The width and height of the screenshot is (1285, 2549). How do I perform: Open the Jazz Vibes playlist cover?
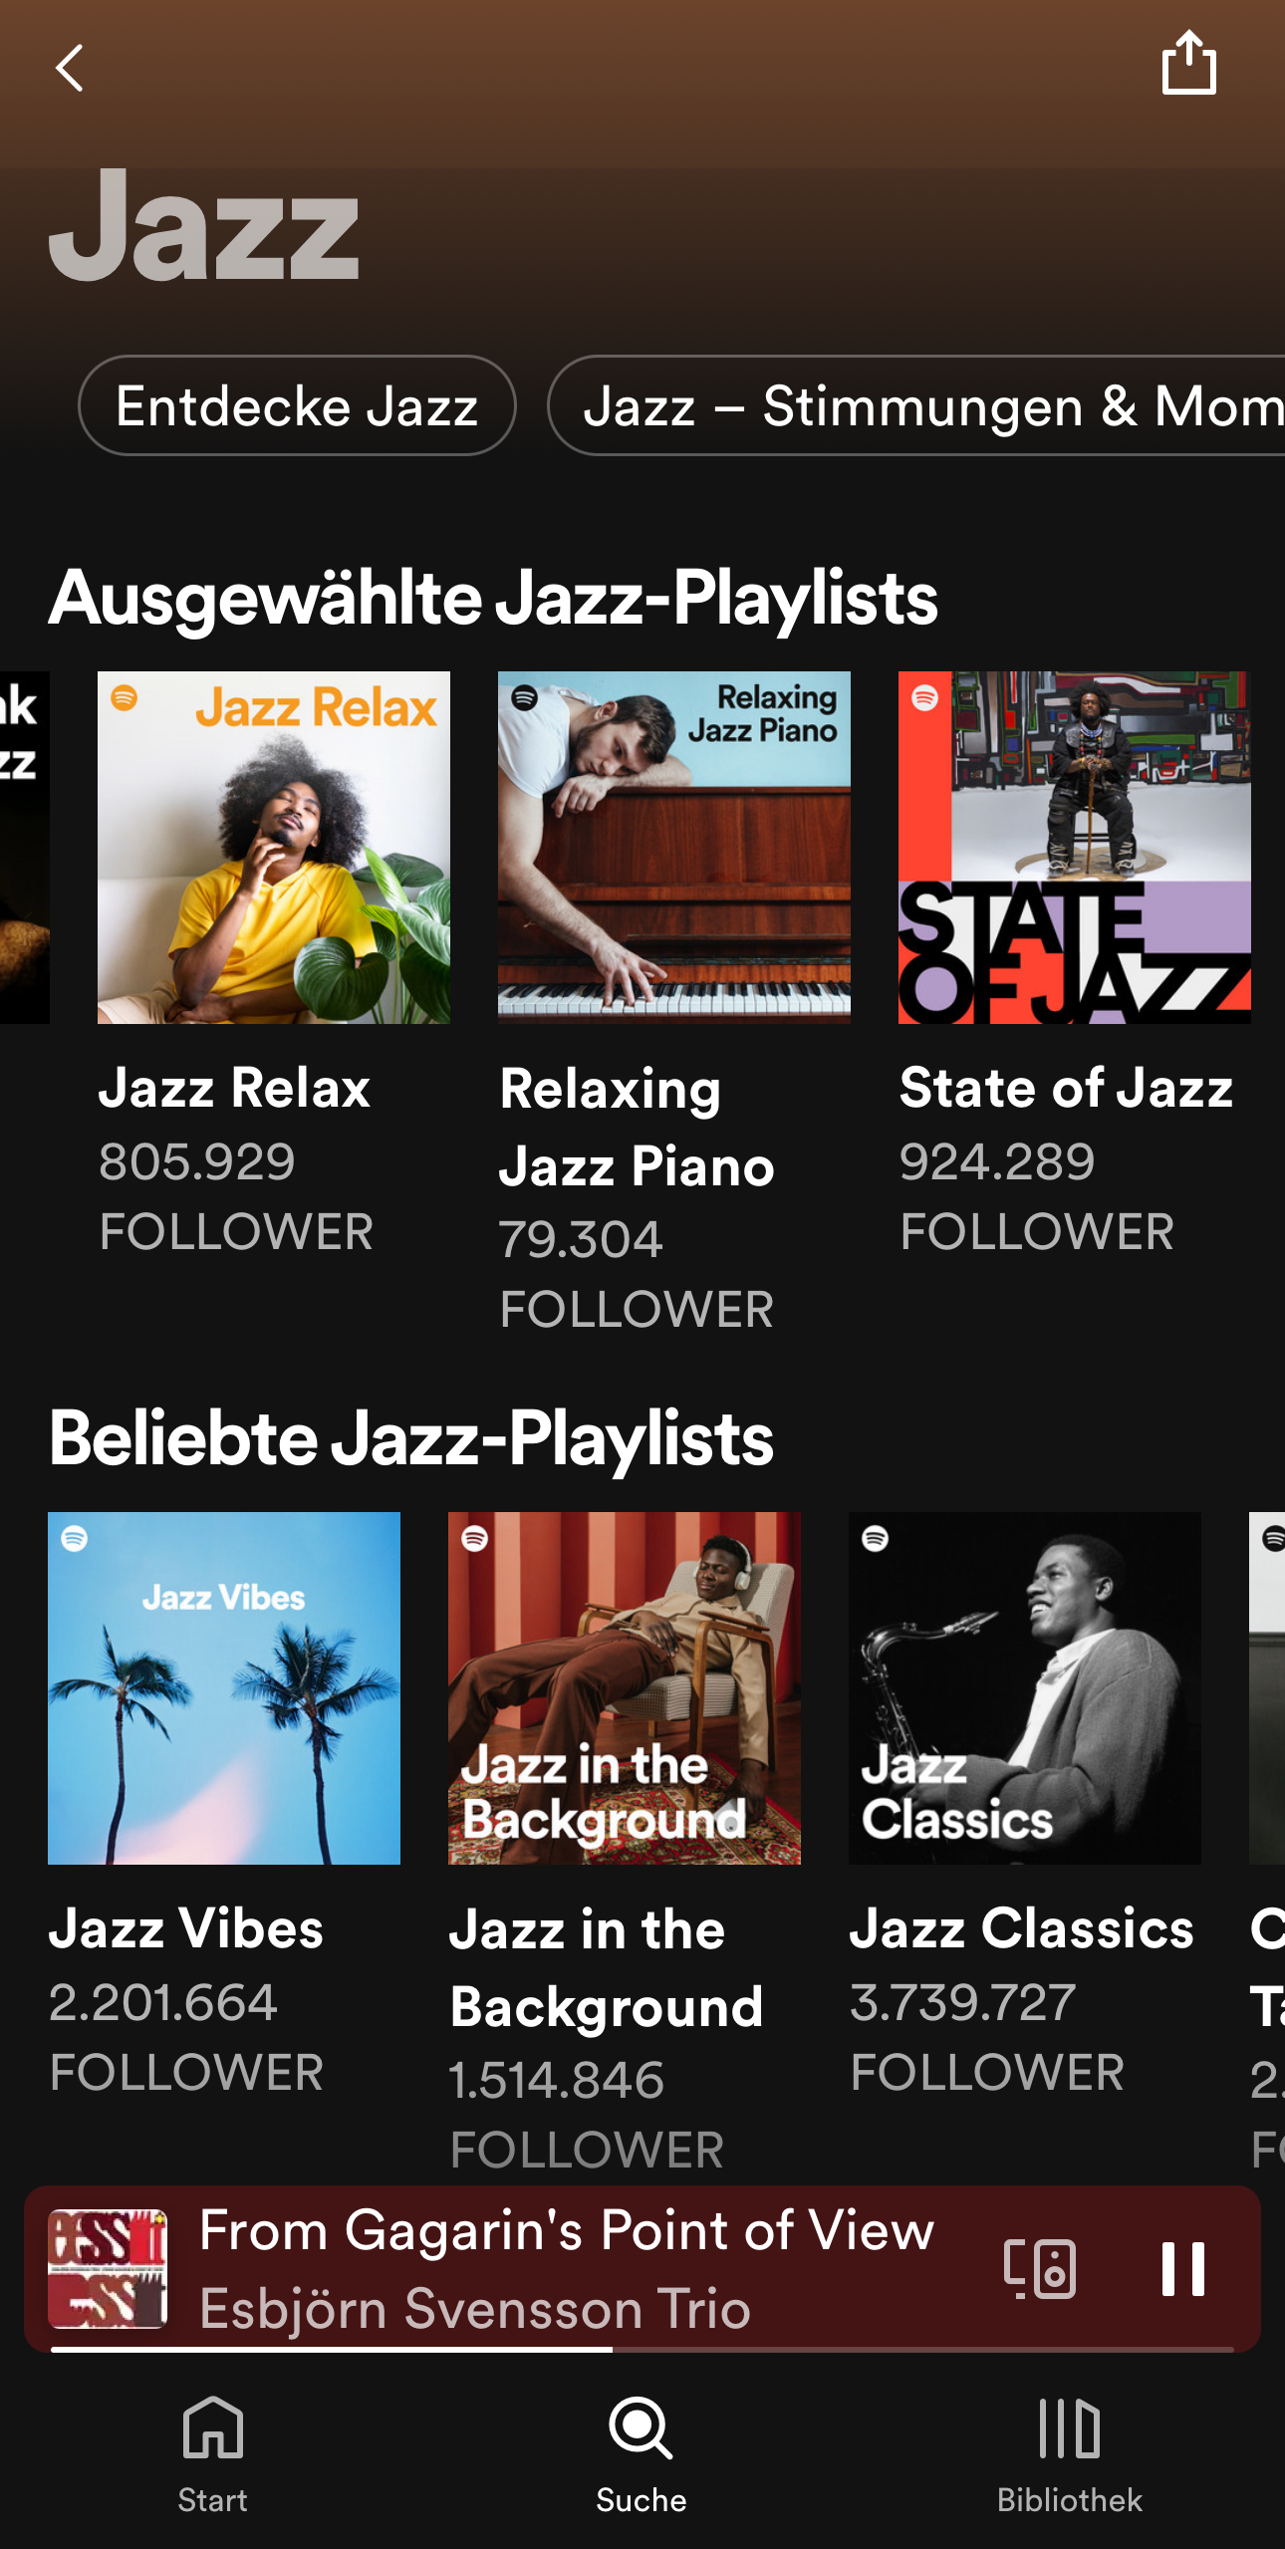click(224, 1688)
